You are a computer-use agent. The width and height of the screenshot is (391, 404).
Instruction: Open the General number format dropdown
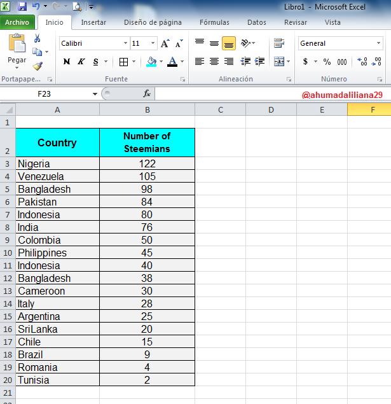click(x=378, y=43)
